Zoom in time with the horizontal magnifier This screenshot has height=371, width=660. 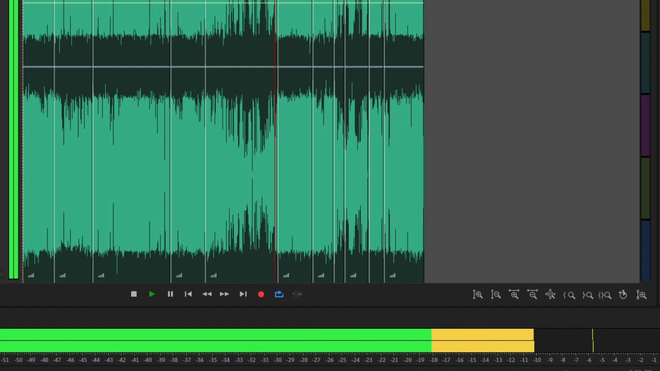[514, 295]
